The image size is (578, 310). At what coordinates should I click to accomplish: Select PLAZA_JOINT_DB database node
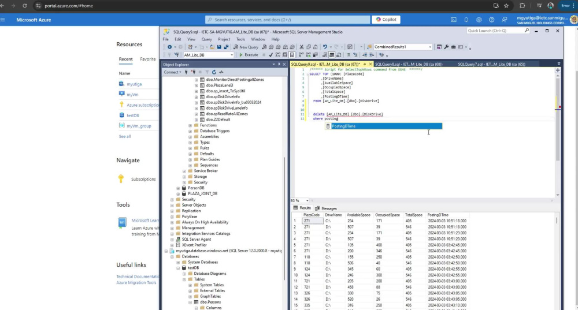(x=202, y=193)
